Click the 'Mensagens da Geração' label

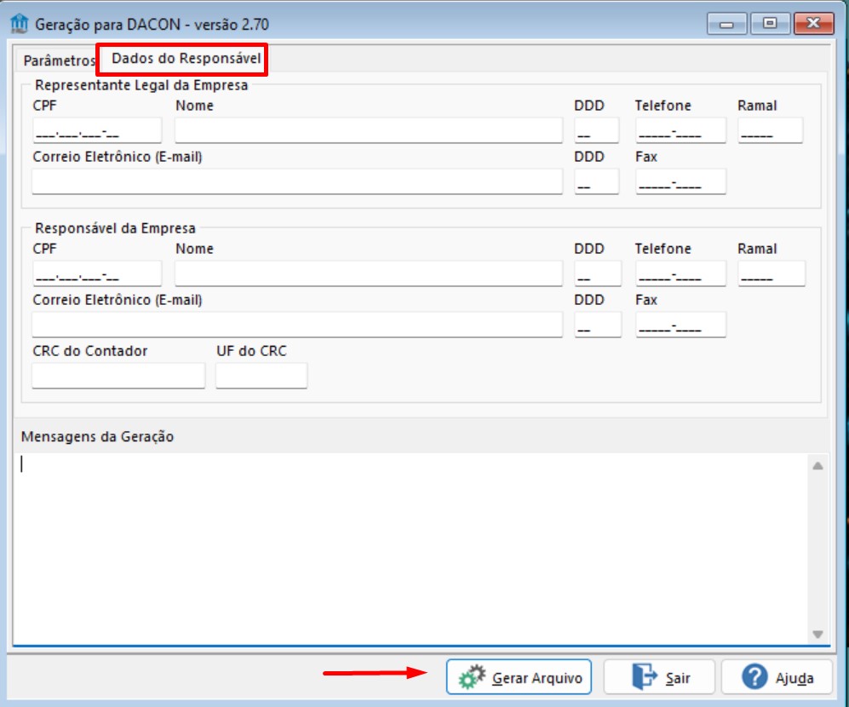(97, 437)
